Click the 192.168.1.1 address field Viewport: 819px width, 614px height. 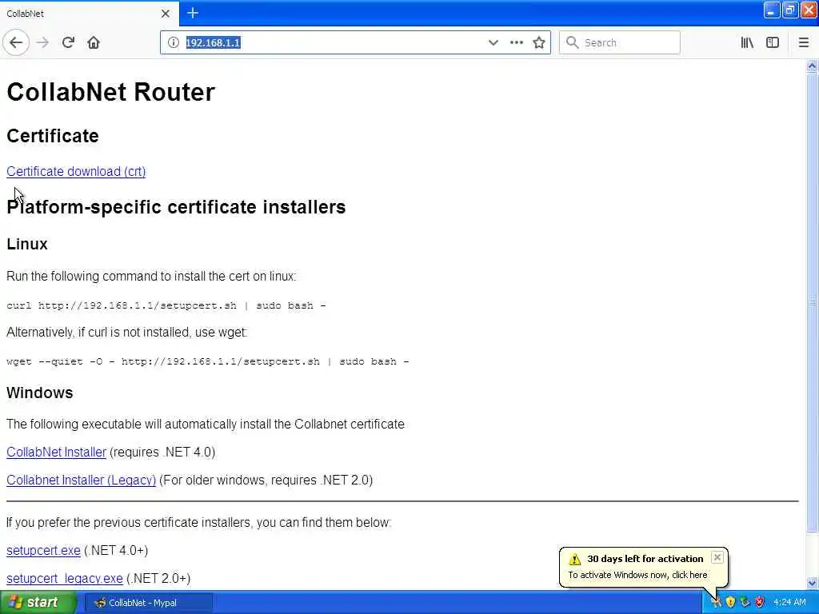(334, 42)
